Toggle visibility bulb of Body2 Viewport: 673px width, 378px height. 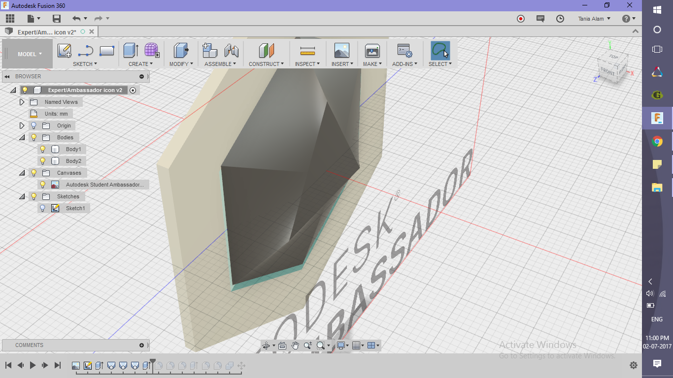click(x=43, y=161)
